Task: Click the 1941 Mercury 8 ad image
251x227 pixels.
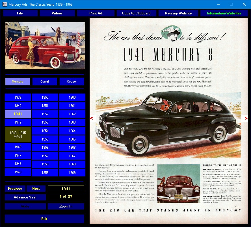Action: tap(169, 121)
